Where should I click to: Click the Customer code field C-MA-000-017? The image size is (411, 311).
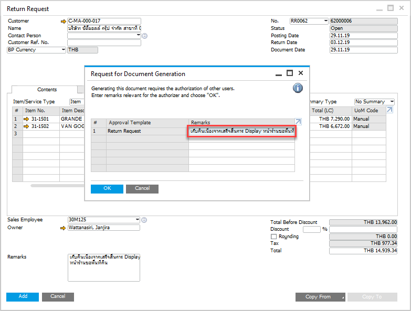click(x=104, y=21)
